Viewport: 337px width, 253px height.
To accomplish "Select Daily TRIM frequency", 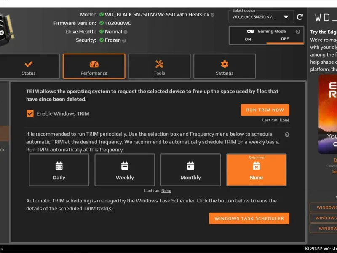I will tap(59, 170).
